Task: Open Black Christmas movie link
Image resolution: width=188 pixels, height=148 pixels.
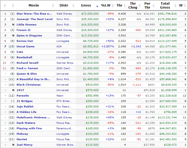Action: (x=29, y=85)
